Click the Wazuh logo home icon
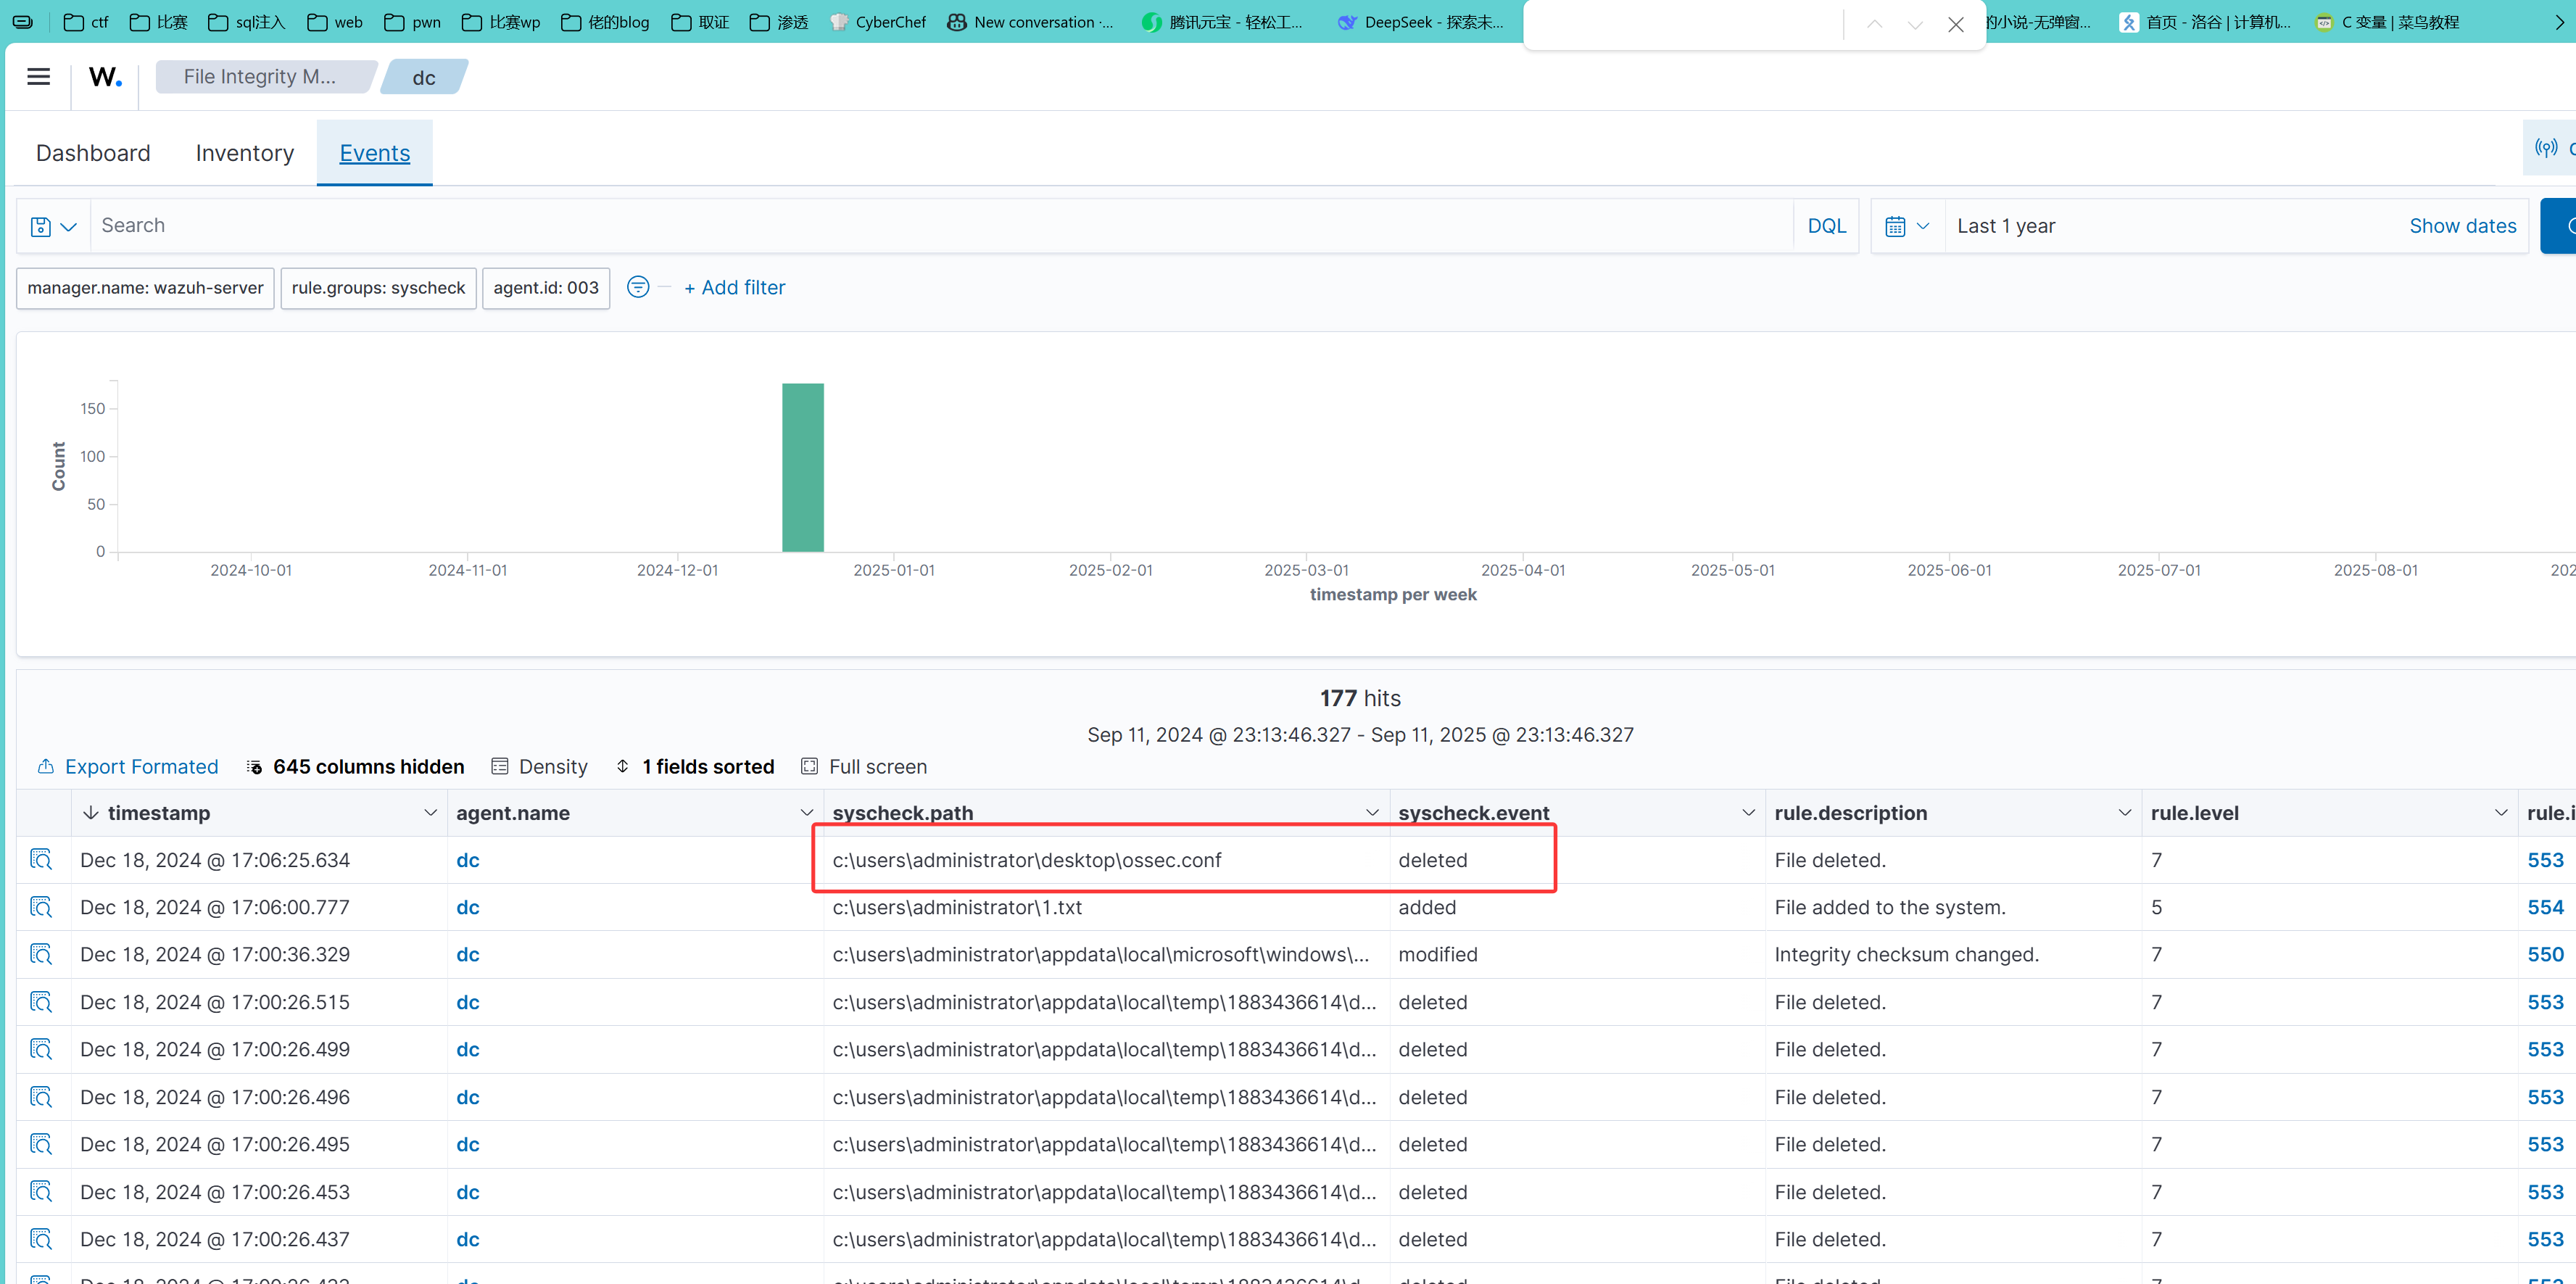This screenshot has height=1284, width=2576. coord(105,77)
